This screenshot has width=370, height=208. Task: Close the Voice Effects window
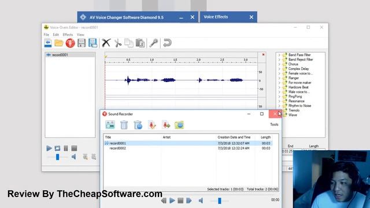tap(251, 17)
